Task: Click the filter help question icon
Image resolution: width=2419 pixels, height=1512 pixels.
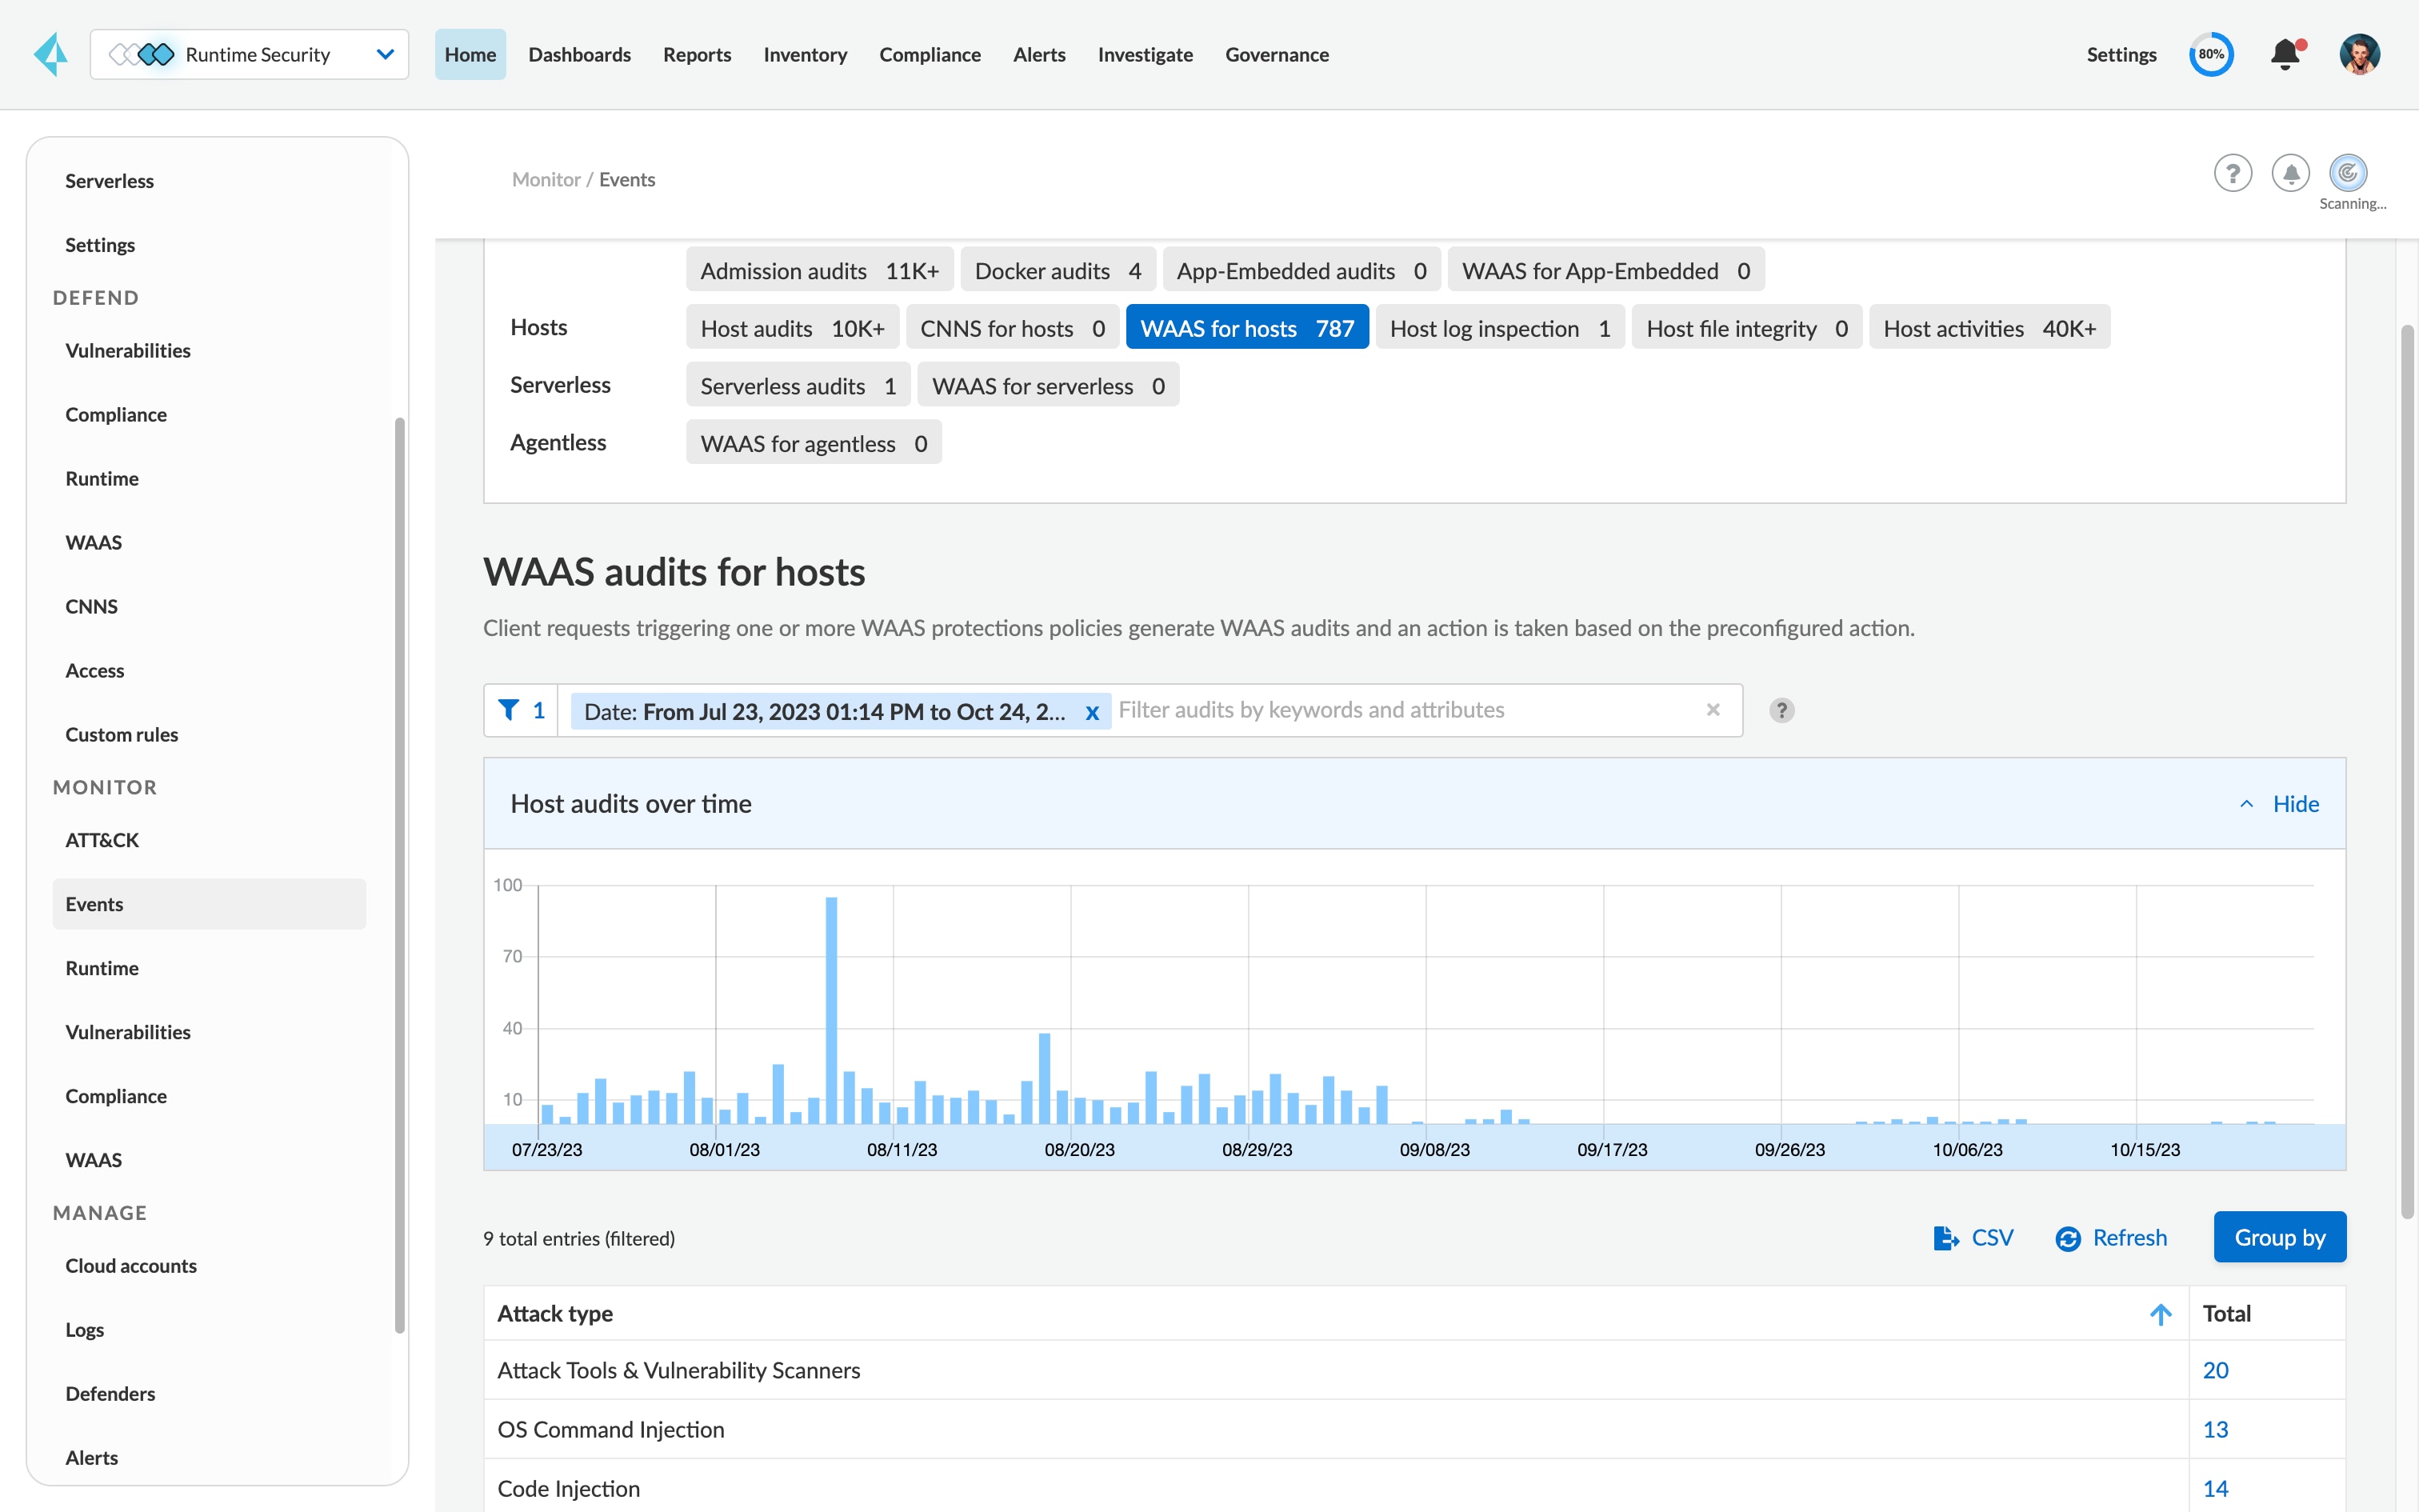Action: (1781, 710)
